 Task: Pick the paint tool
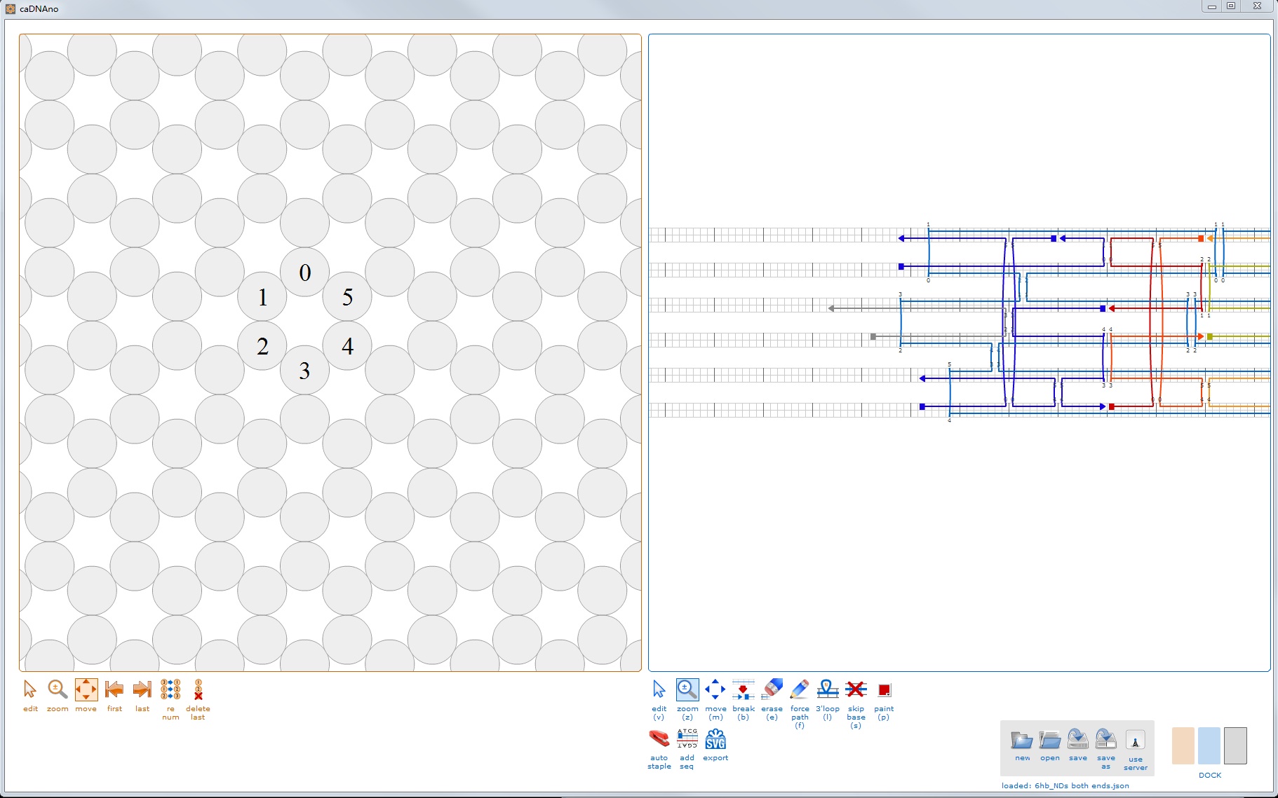pyautogui.click(x=884, y=690)
